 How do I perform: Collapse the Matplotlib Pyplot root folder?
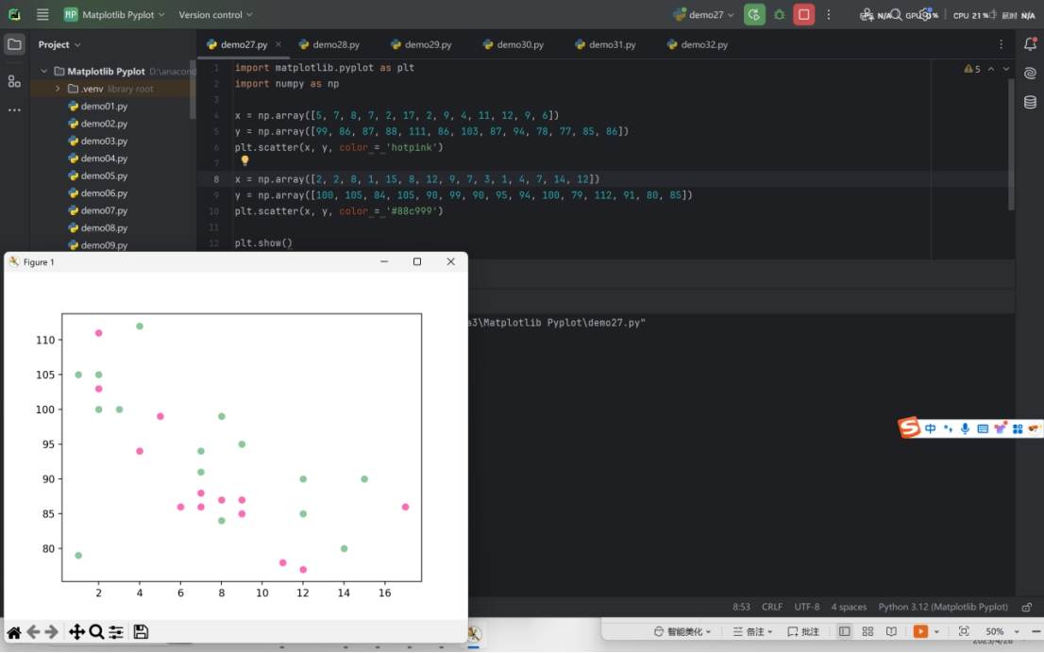[x=44, y=71]
